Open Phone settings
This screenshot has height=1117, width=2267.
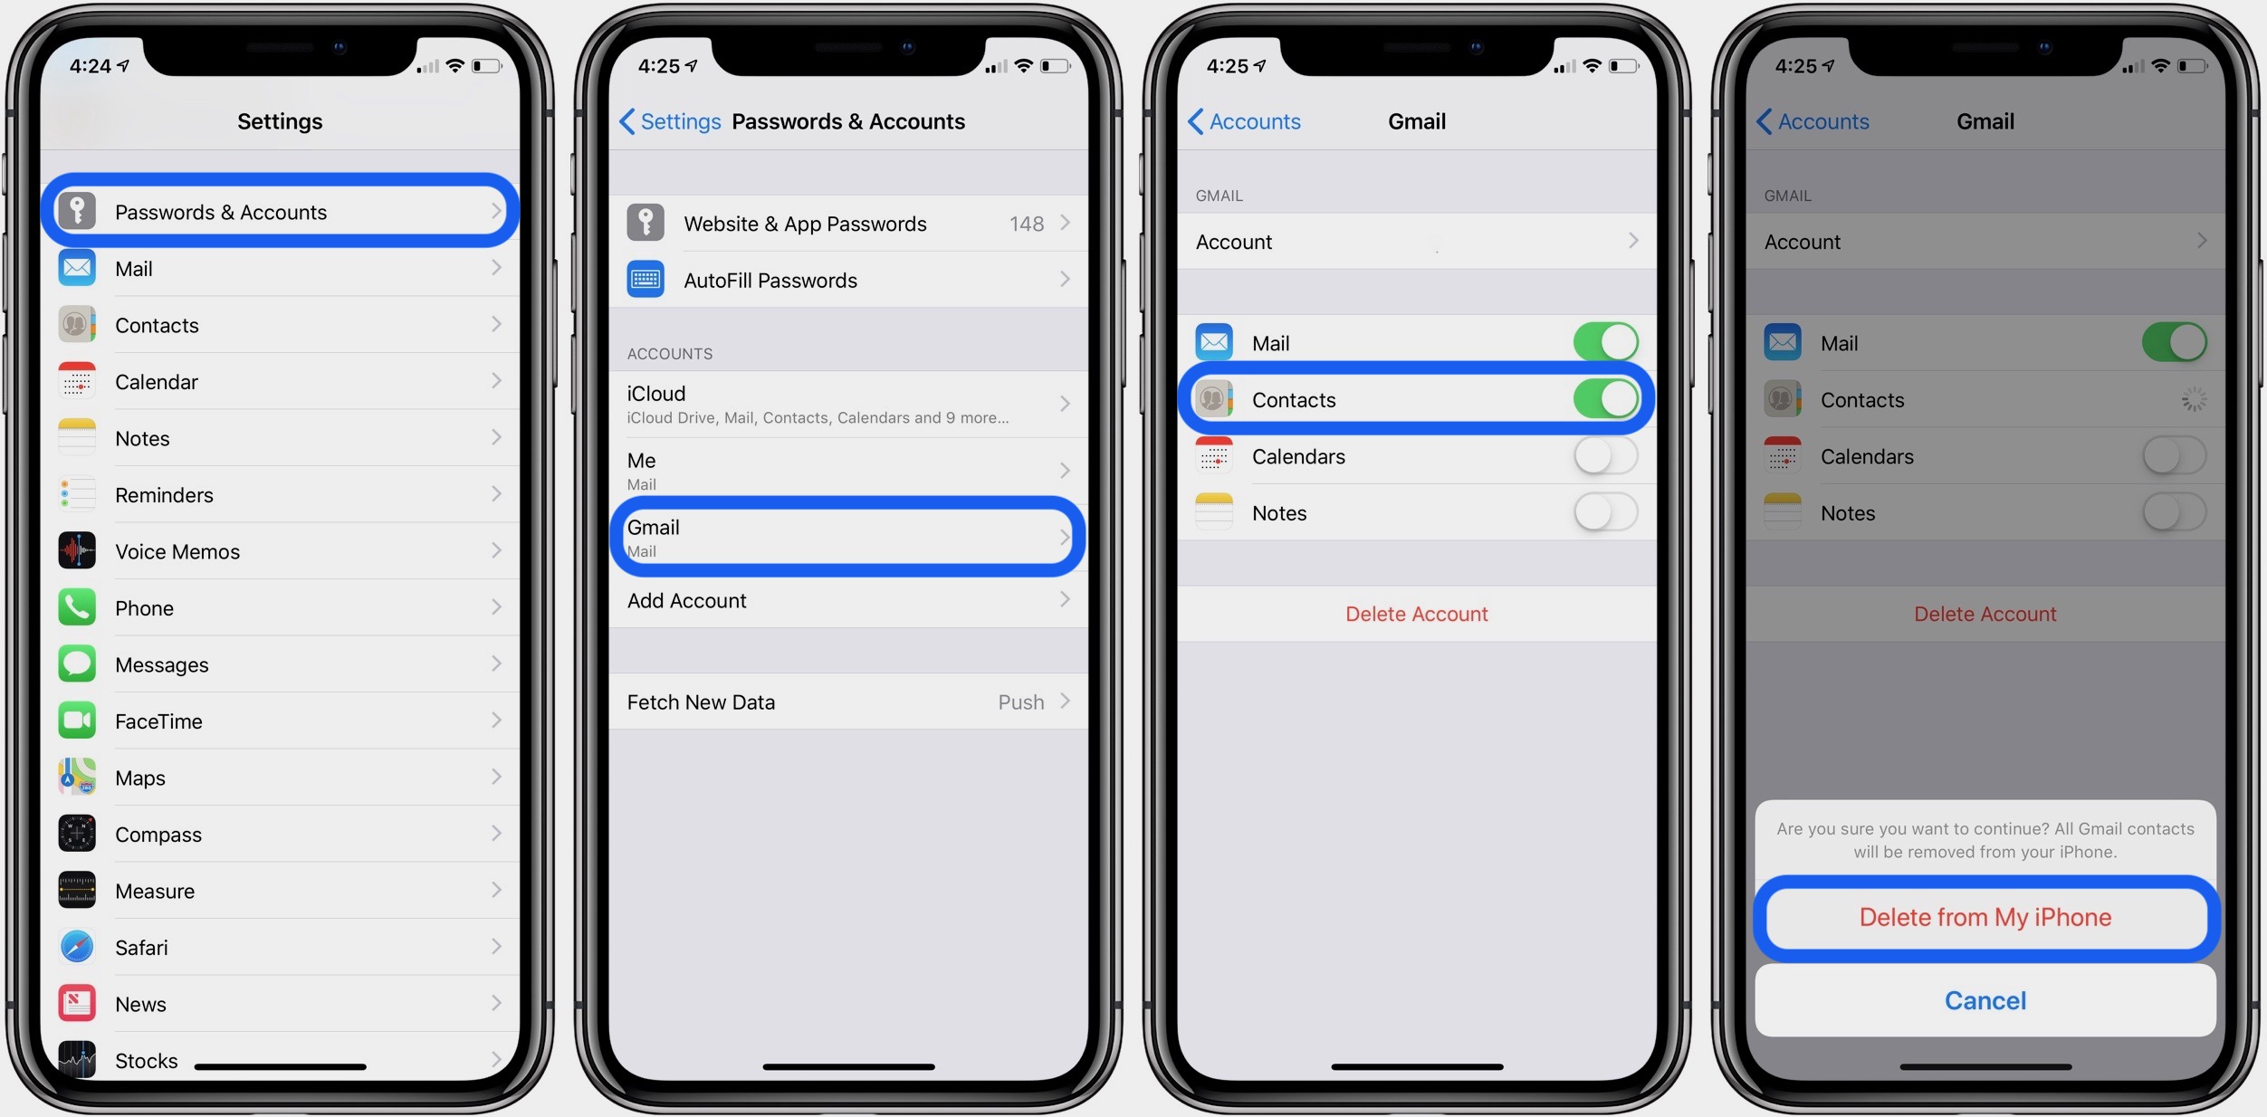[x=282, y=606]
